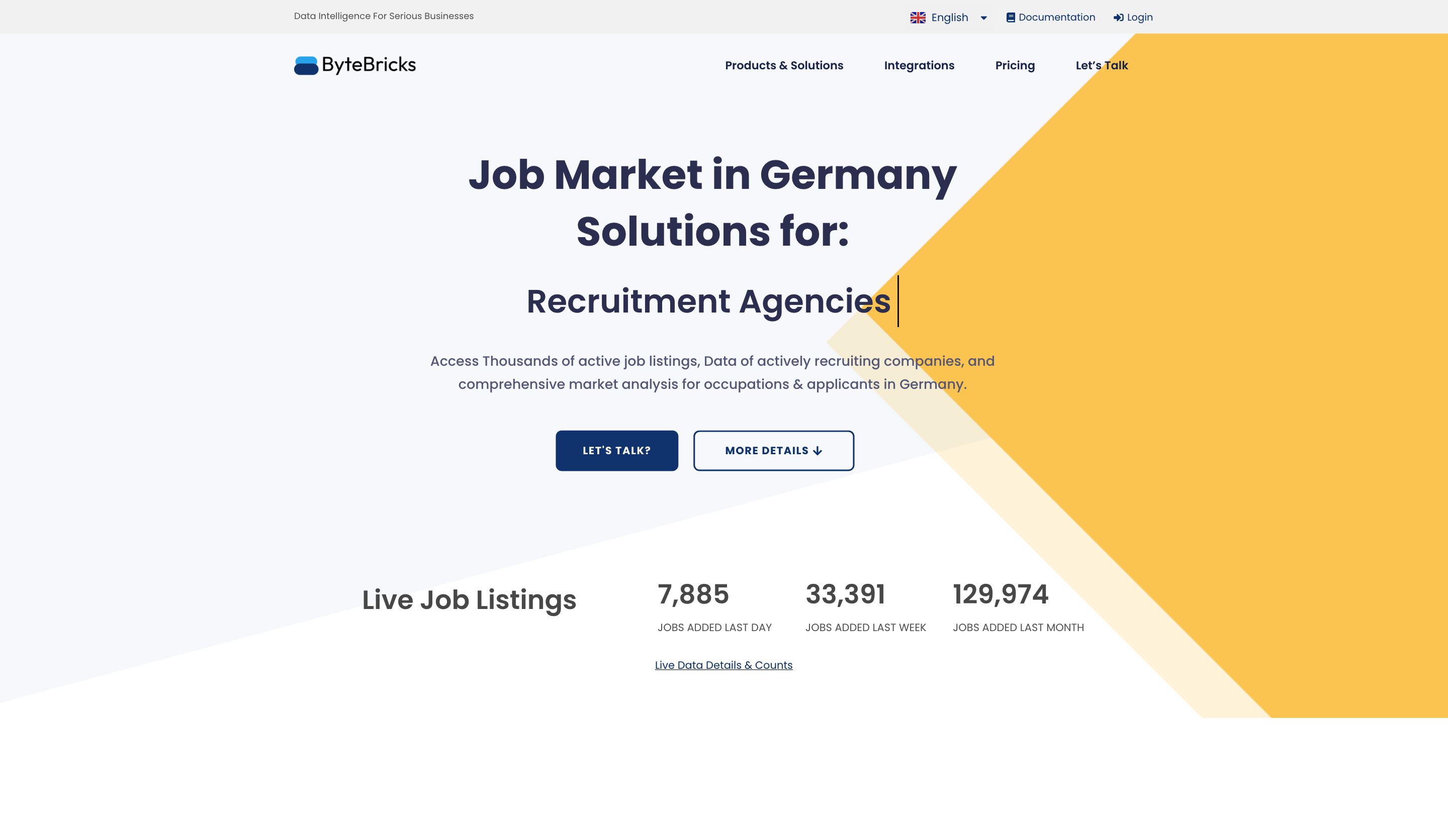Open the Products & Solutions dropdown

coord(784,66)
